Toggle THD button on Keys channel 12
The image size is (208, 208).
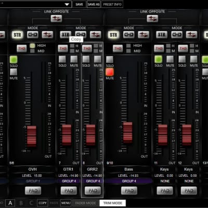coord(183,48)
